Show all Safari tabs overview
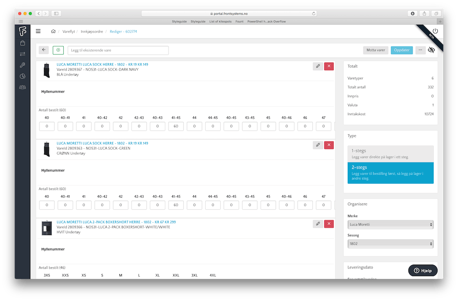Image resolution: width=458 pixels, height=300 pixels. point(436,13)
